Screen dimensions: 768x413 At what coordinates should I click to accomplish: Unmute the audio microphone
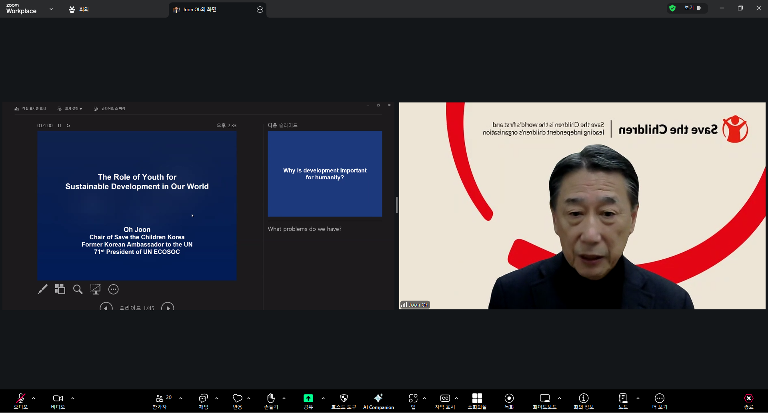20,398
